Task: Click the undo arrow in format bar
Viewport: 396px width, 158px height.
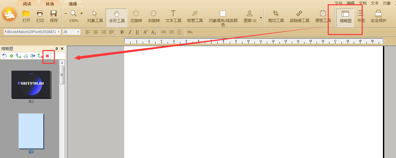Action: 190,32
